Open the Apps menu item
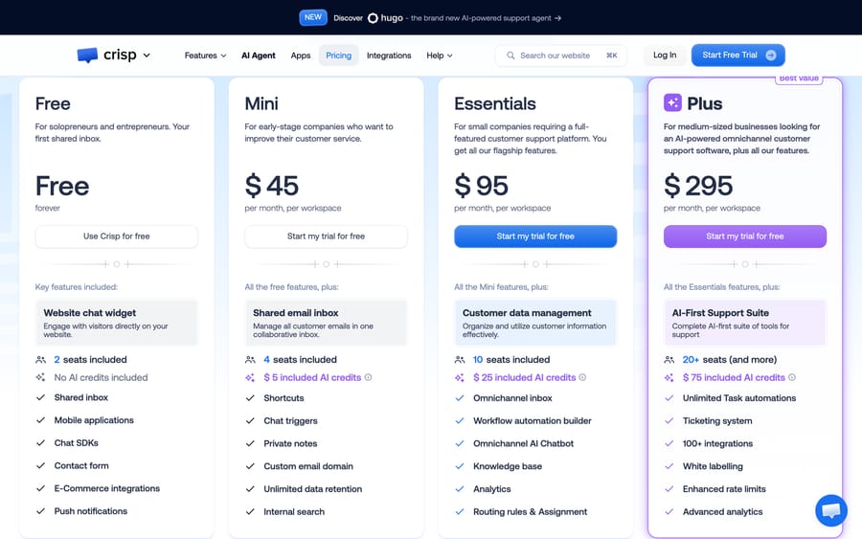The width and height of the screenshot is (862, 539). (x=301, y=56)
